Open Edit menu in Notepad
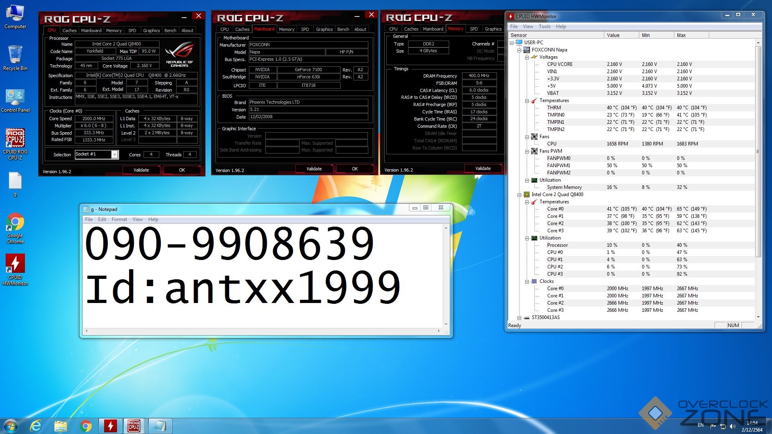Viewport: 772px width, 434px height. [x=102, y=219]
